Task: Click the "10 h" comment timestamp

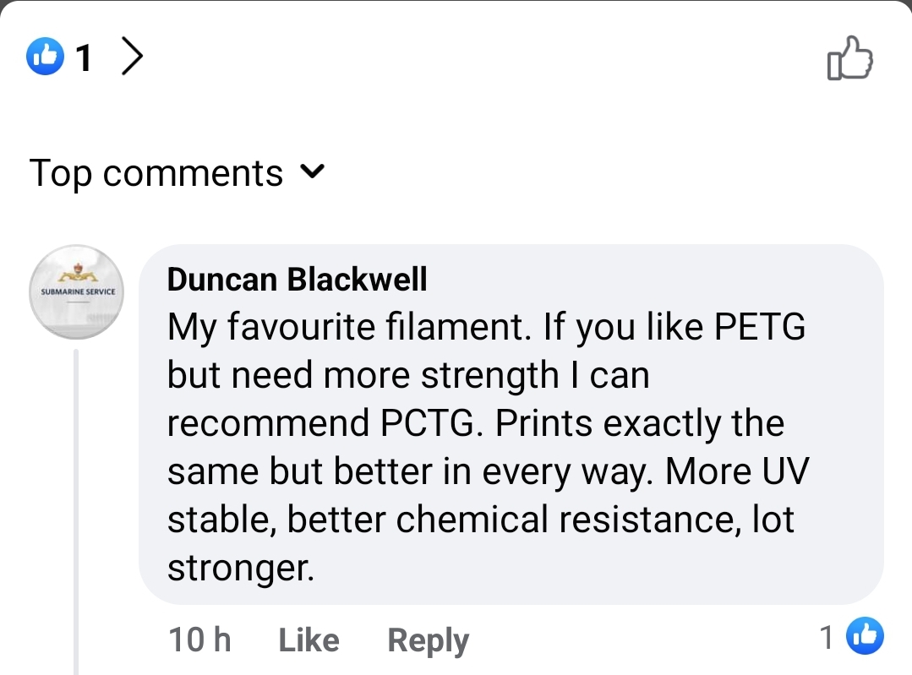Action: coord(199,640)
